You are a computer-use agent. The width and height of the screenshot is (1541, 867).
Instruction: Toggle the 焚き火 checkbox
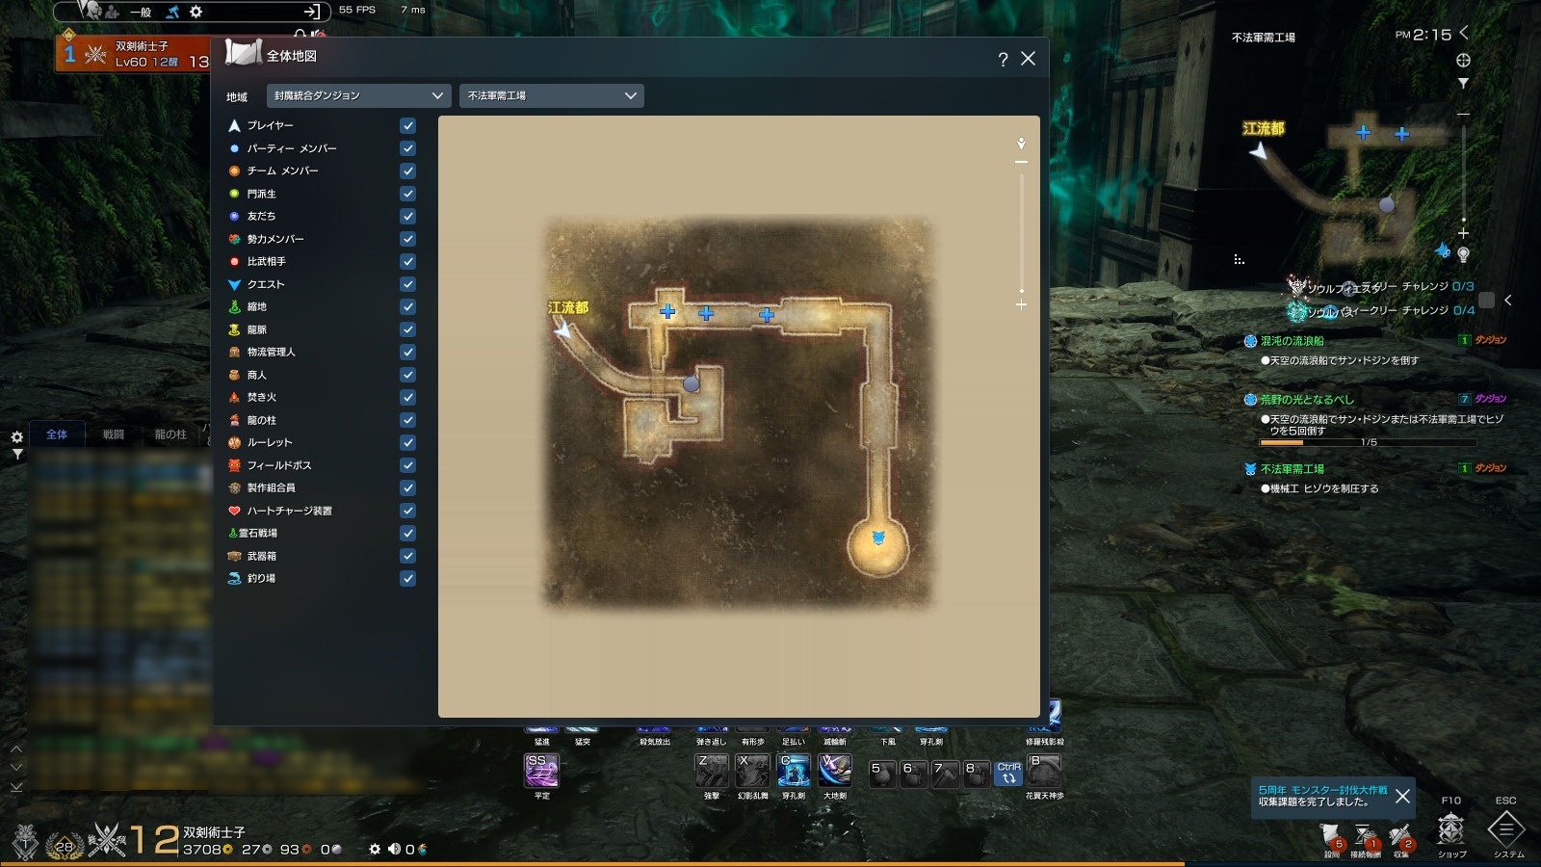(x=407, y=397)
